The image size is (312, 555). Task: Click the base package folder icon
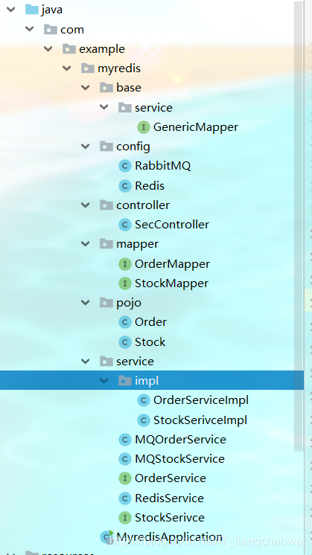[106, 88]
